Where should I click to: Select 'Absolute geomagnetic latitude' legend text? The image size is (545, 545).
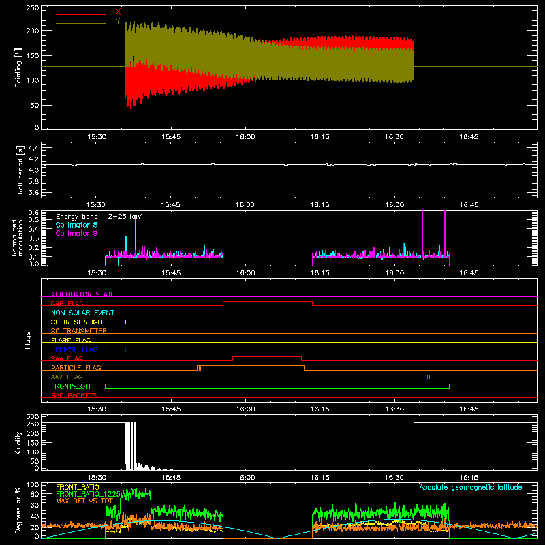[471, 488]
